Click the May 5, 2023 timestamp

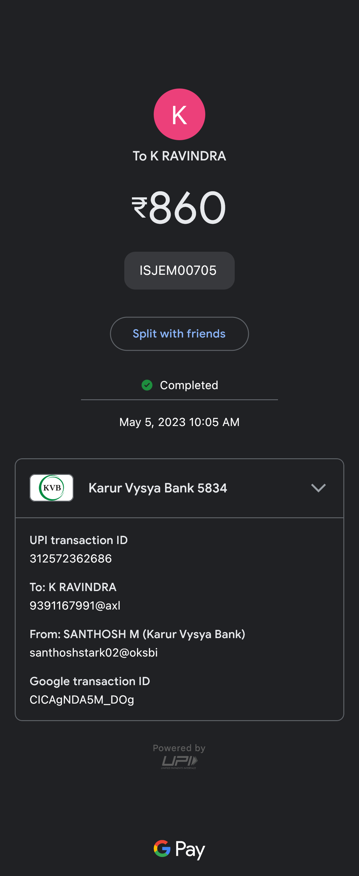179,422
